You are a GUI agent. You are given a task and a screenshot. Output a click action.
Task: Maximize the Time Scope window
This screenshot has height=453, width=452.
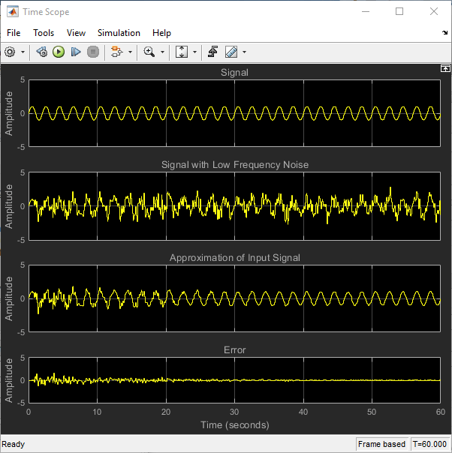pyautogui.click(x=399, y=12)
